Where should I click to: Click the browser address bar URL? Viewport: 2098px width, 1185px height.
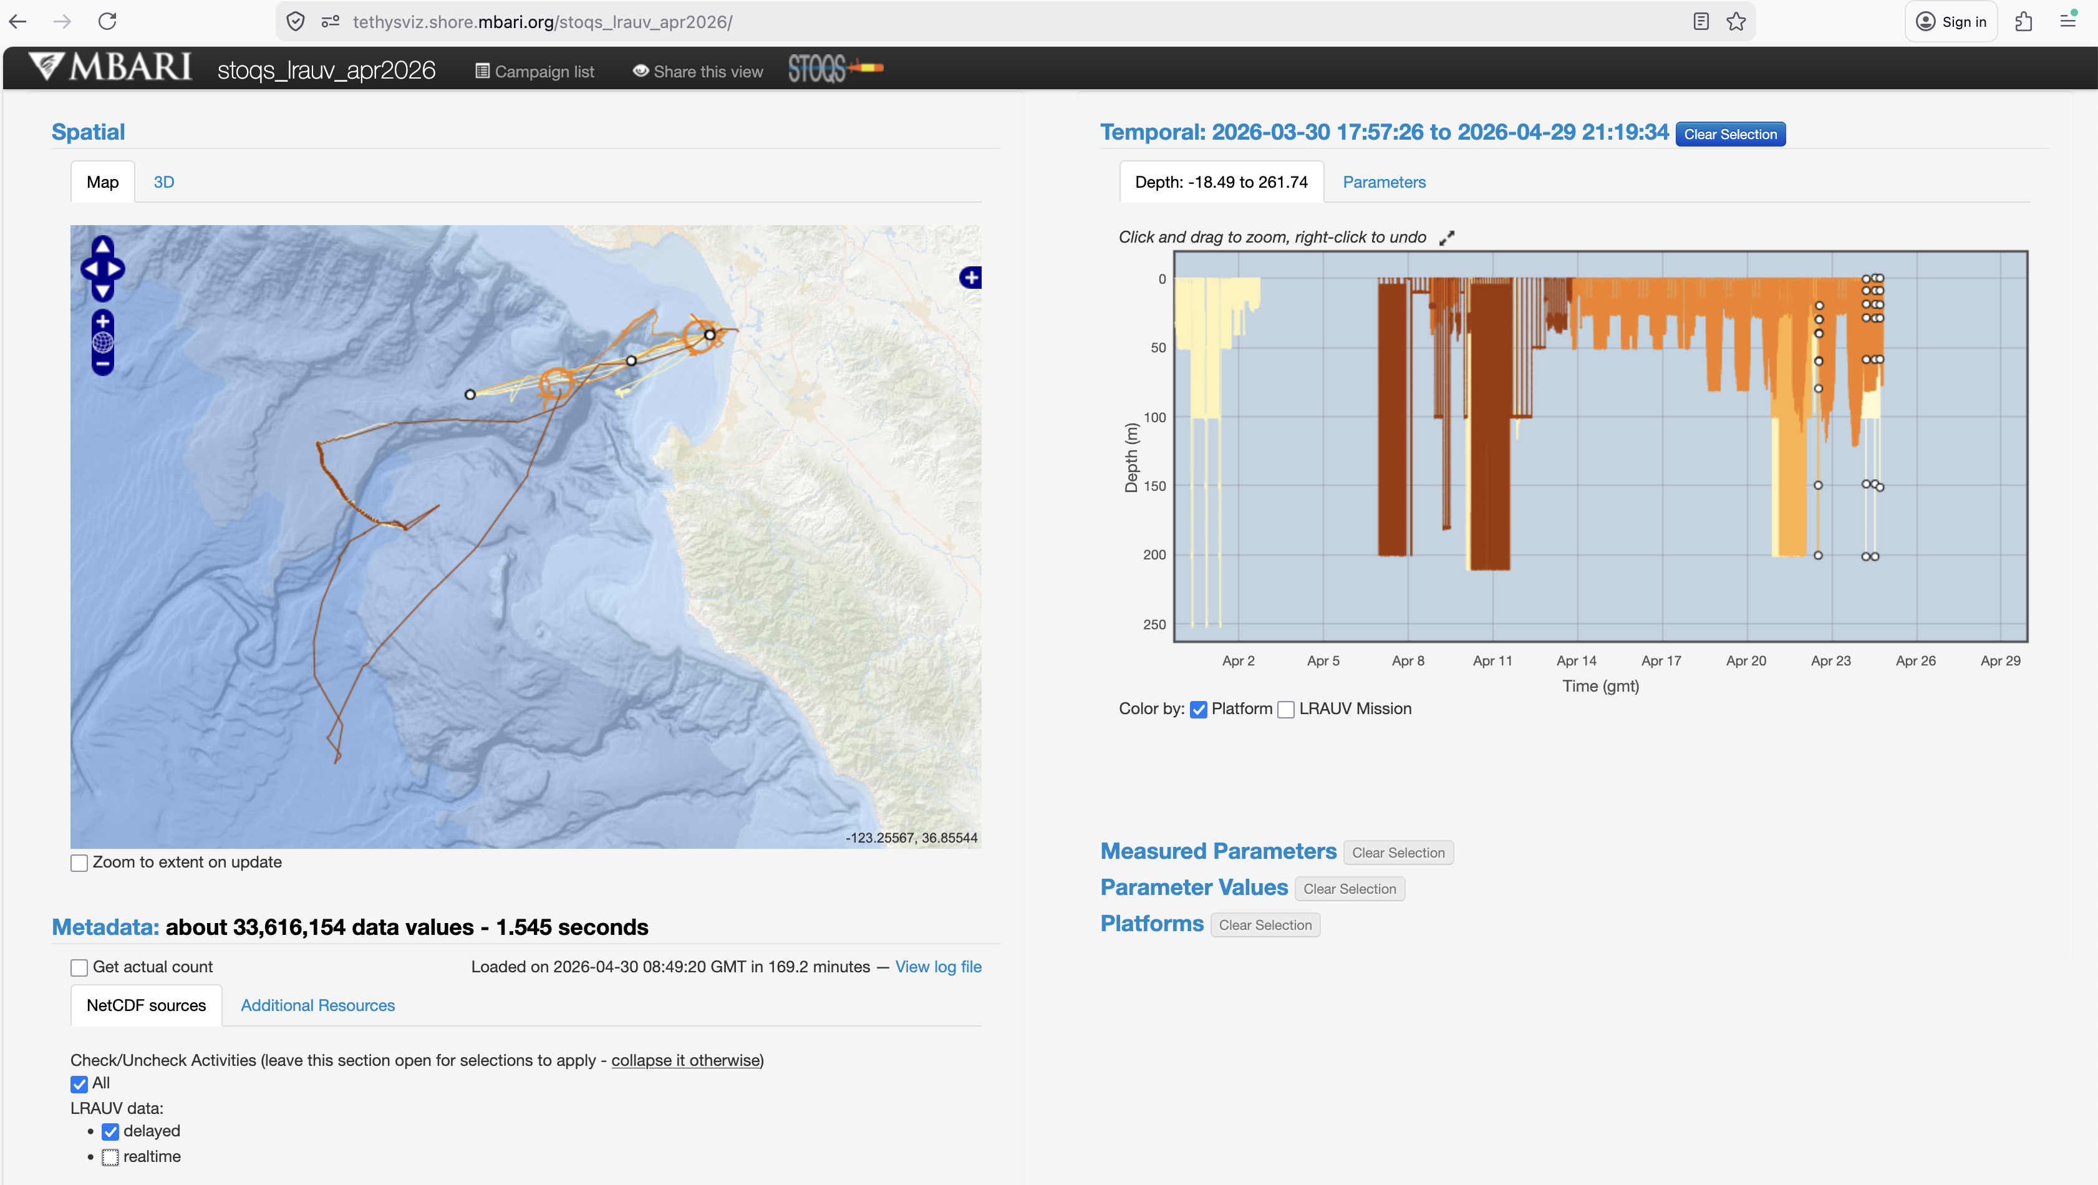tap(543, 22)
